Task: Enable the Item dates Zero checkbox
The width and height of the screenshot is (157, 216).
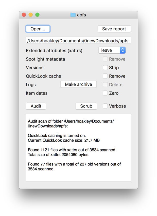Action: pyautogui.click(x=105, y=93)
